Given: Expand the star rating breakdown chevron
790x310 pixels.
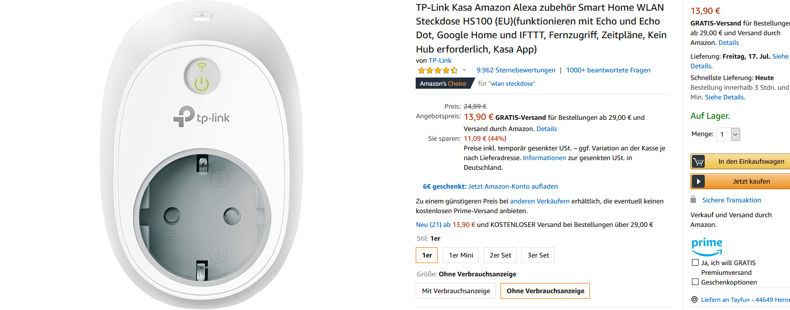Looking at the screenshot, I should (x=464, y=70).
